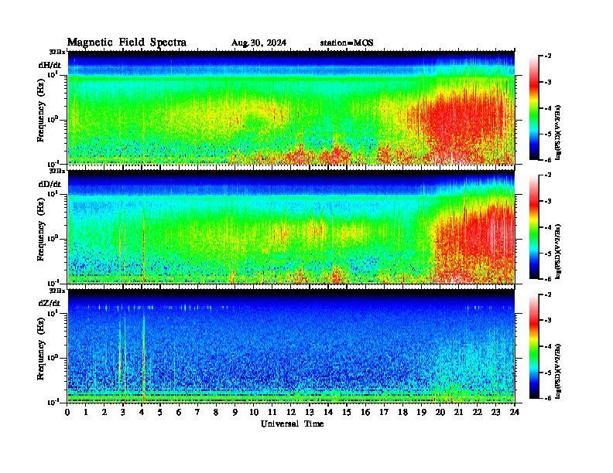Click hour 3 on the time axis
This screenshot has width=613, height=473.
pyautogui.click(x=123, y=412)
